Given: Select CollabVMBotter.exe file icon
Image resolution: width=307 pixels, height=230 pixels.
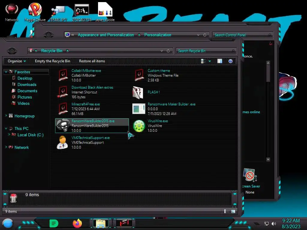Looking at the screenshot, I should pos(63,75).
